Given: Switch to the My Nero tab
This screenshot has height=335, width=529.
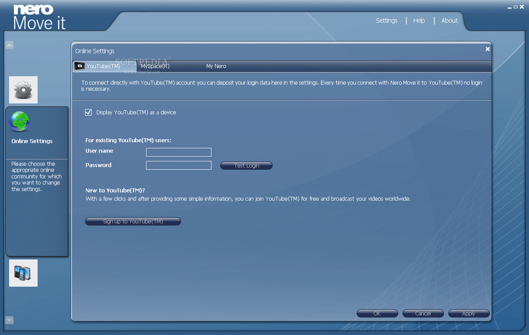Looking at the screenshot, I should tap(216, 66).
